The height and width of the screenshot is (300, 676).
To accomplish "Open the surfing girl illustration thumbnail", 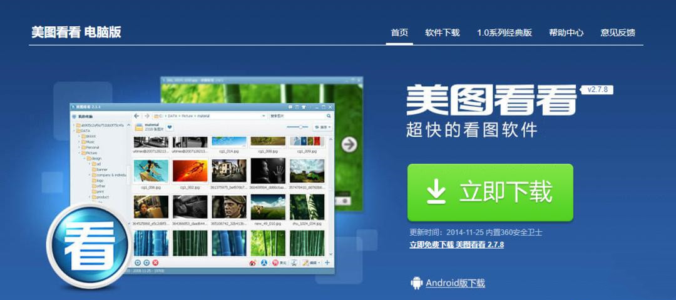I will pyautogui.click(x=151, y=171).
